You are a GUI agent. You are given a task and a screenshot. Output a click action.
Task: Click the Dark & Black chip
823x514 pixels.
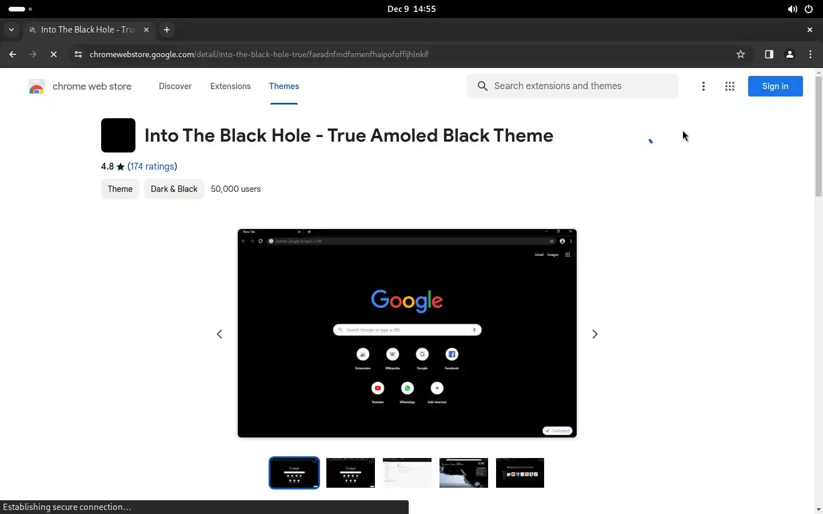click(174, 189)
